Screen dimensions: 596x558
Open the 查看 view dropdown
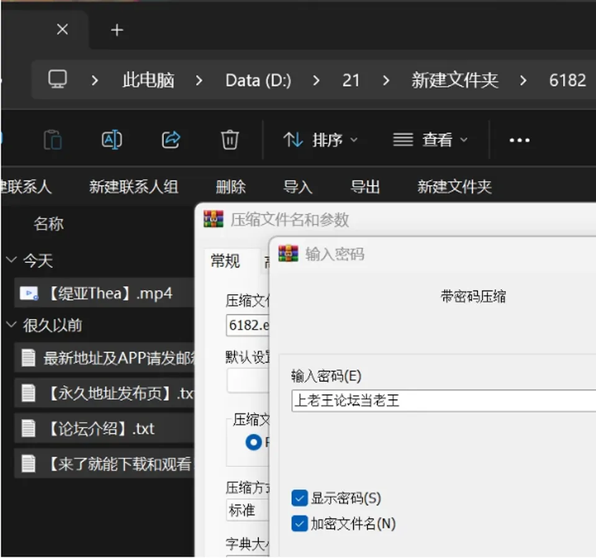click(430, 140)
